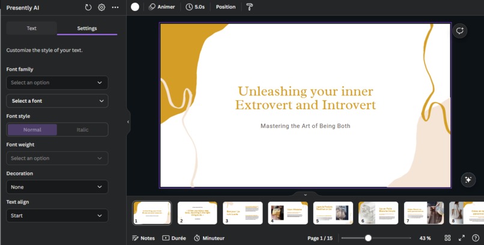Choose Italic font style
This screenshot has width=484, height=245.
tap(82, 130)
